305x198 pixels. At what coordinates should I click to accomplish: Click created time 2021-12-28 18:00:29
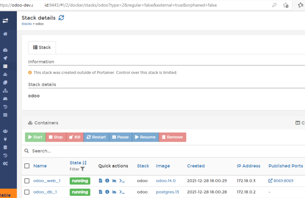207,181
